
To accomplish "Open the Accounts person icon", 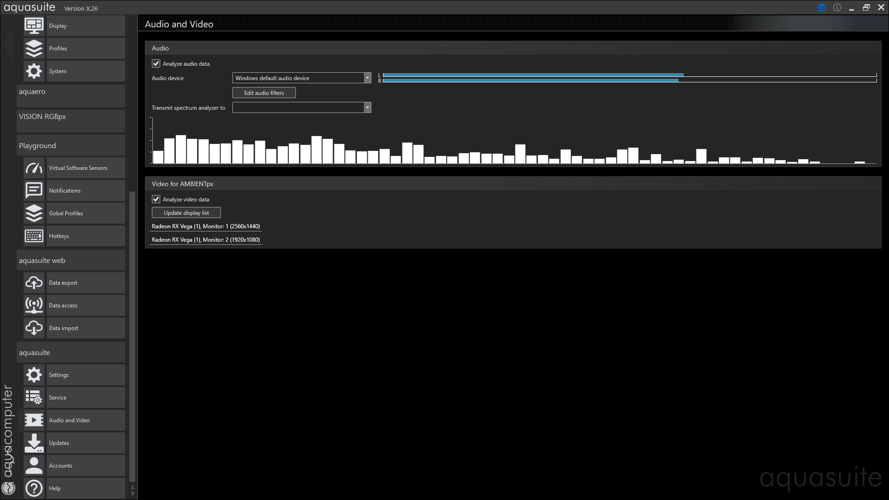I will tap(34, 465).
